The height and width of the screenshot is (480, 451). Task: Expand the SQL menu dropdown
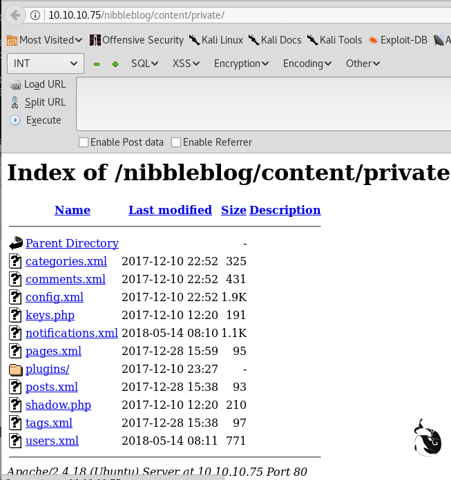(x=145, y=64)
